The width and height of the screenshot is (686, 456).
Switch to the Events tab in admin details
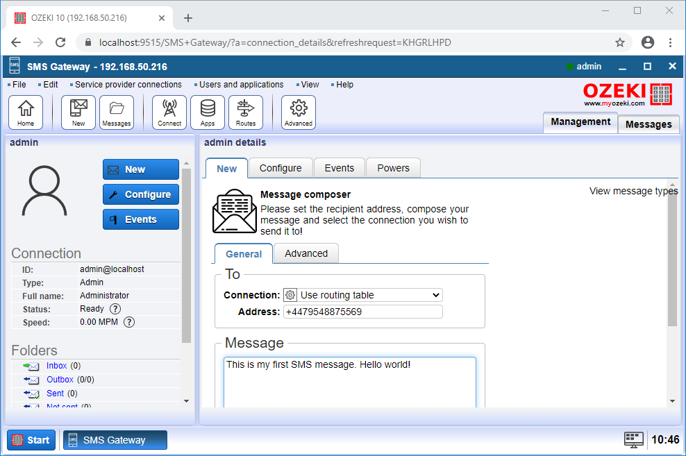[339, 168]
